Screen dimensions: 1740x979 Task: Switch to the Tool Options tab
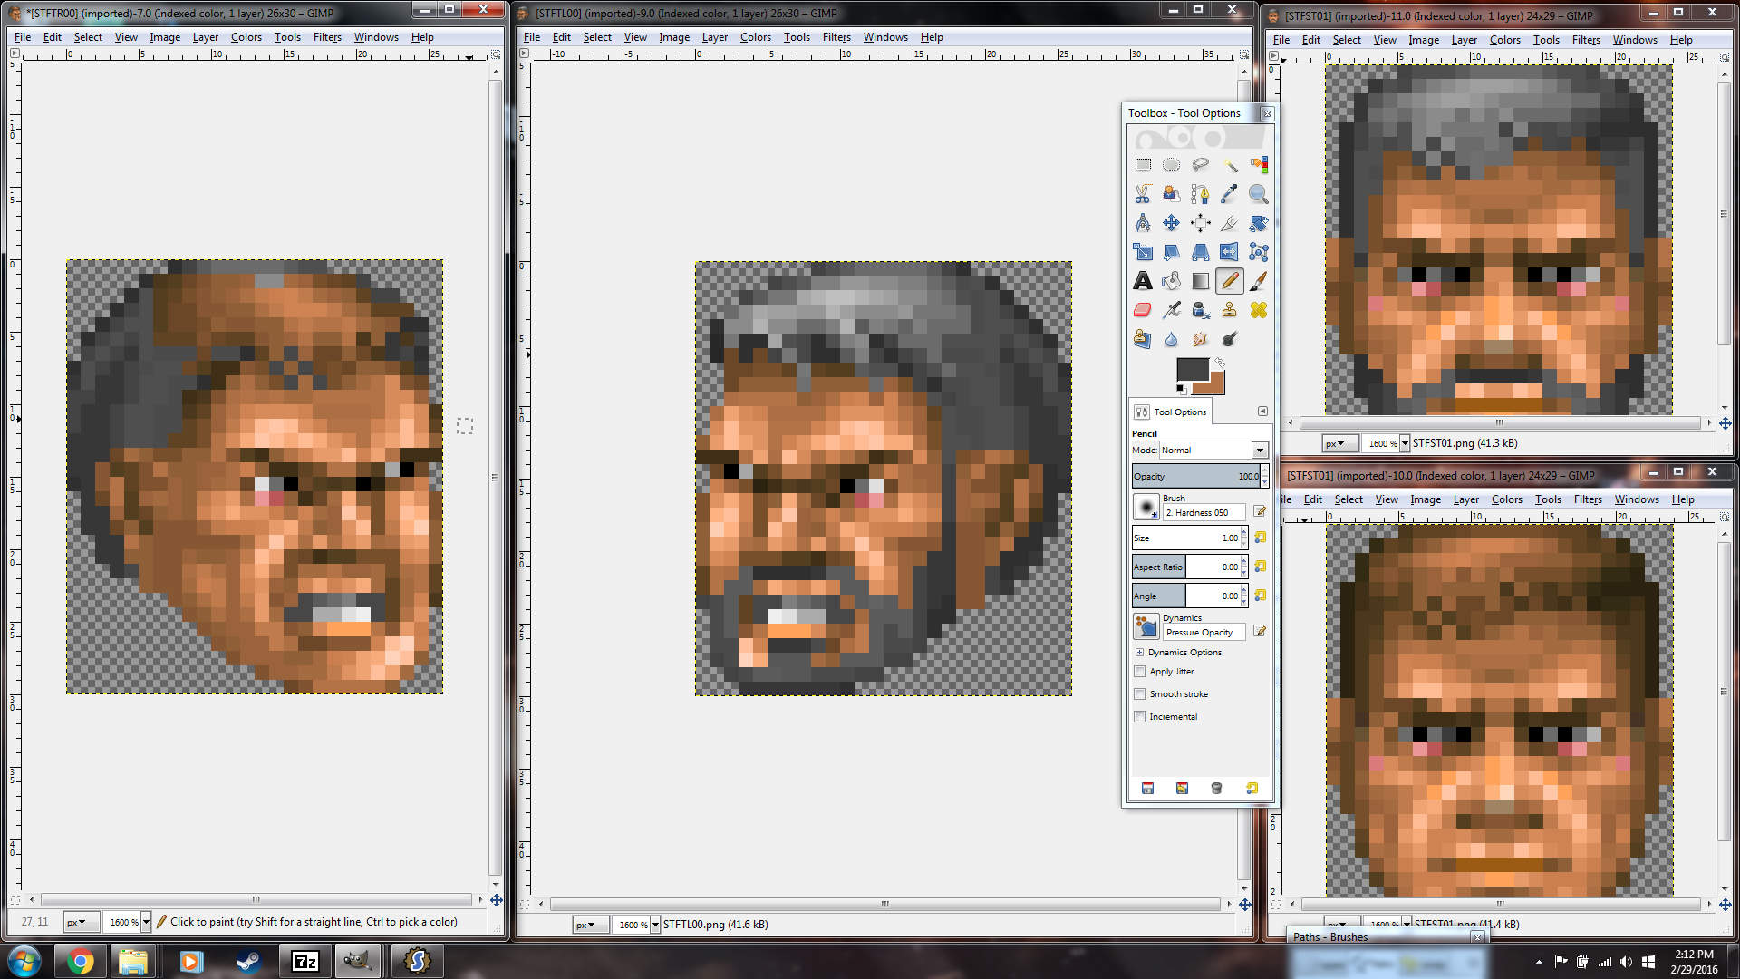pyautogui.click(x=1171, y=412)
